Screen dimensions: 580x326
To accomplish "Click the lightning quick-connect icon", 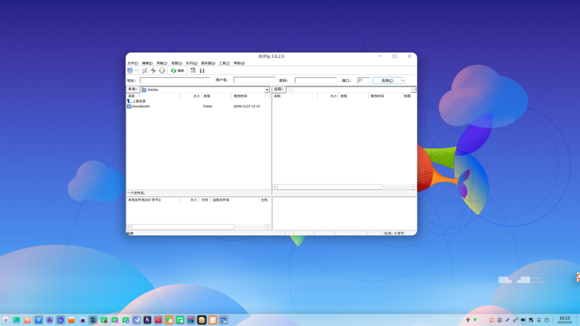I will click(153, 70).
